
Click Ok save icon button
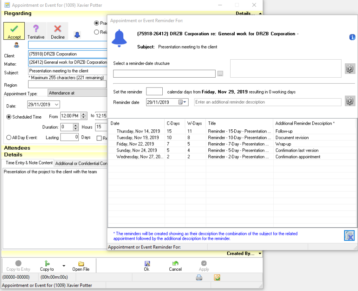point(147,266)
